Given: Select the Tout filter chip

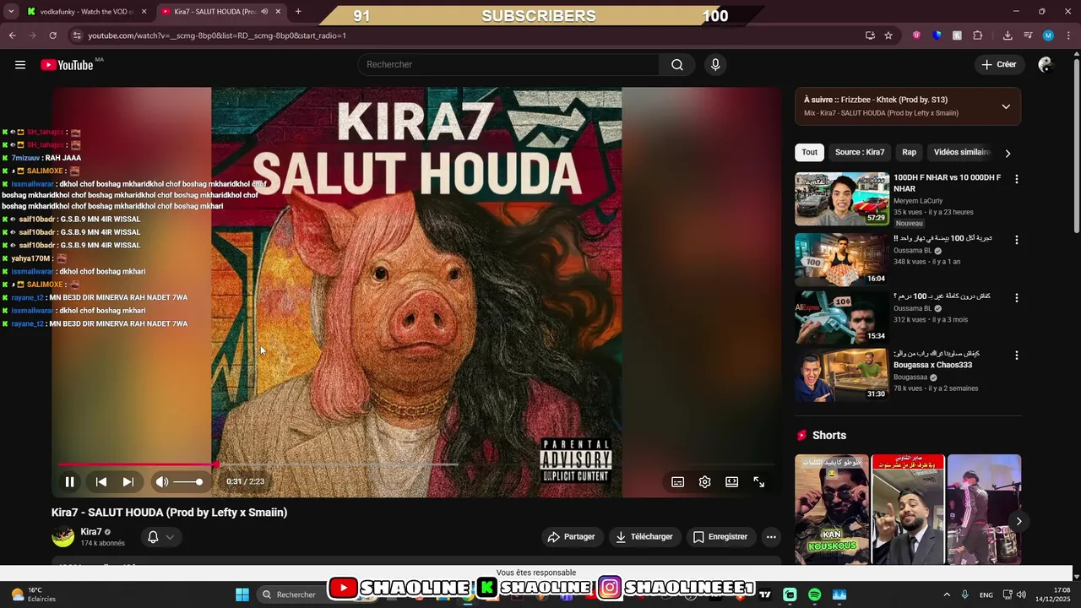Looking at the screenshot, I should [x=809, y=152].
